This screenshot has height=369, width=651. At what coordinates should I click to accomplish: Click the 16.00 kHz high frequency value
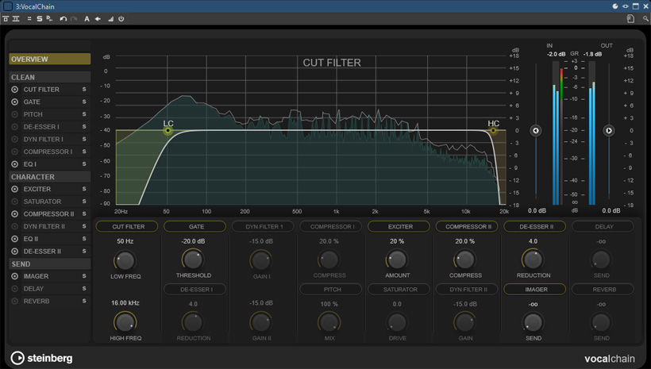point(125,303)
